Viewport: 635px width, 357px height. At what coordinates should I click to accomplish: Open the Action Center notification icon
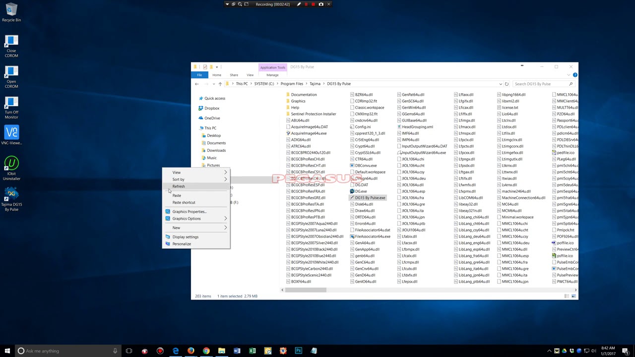point(625,351)
